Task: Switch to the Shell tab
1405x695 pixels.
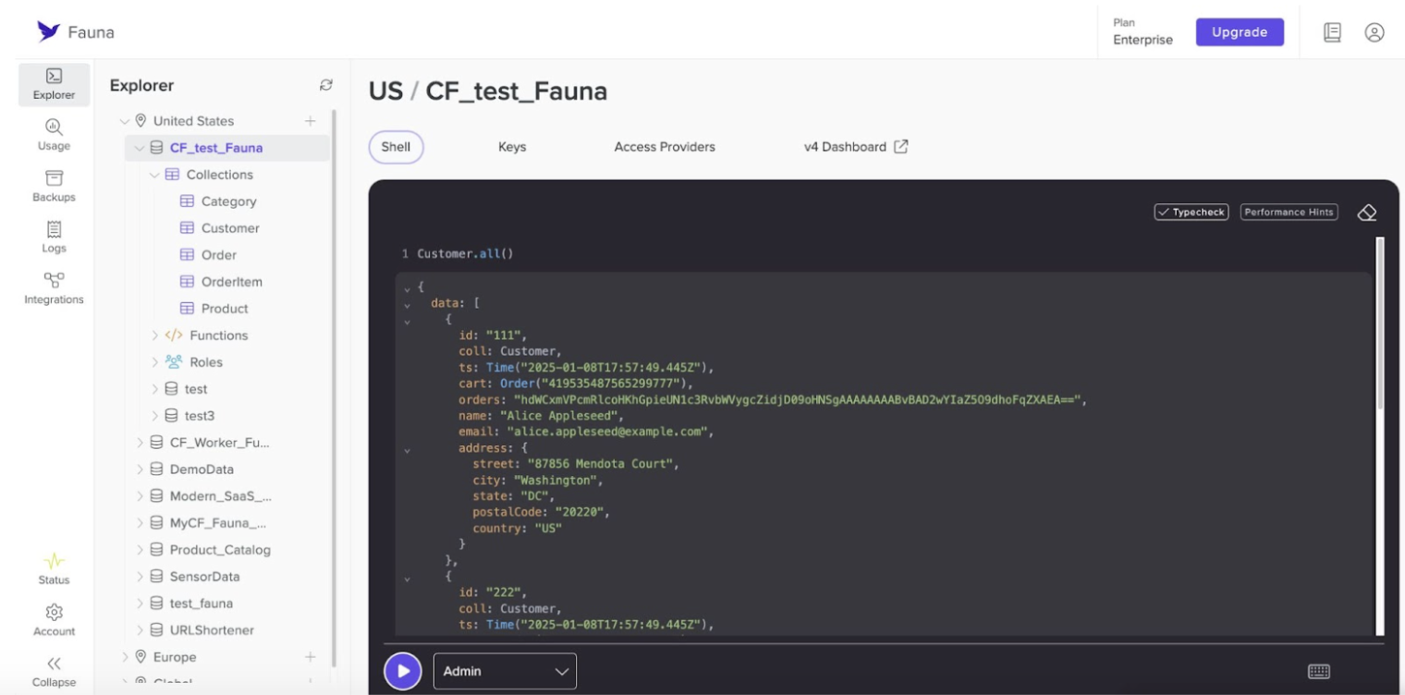Action: pyautogui.click(x=396, y=147)
